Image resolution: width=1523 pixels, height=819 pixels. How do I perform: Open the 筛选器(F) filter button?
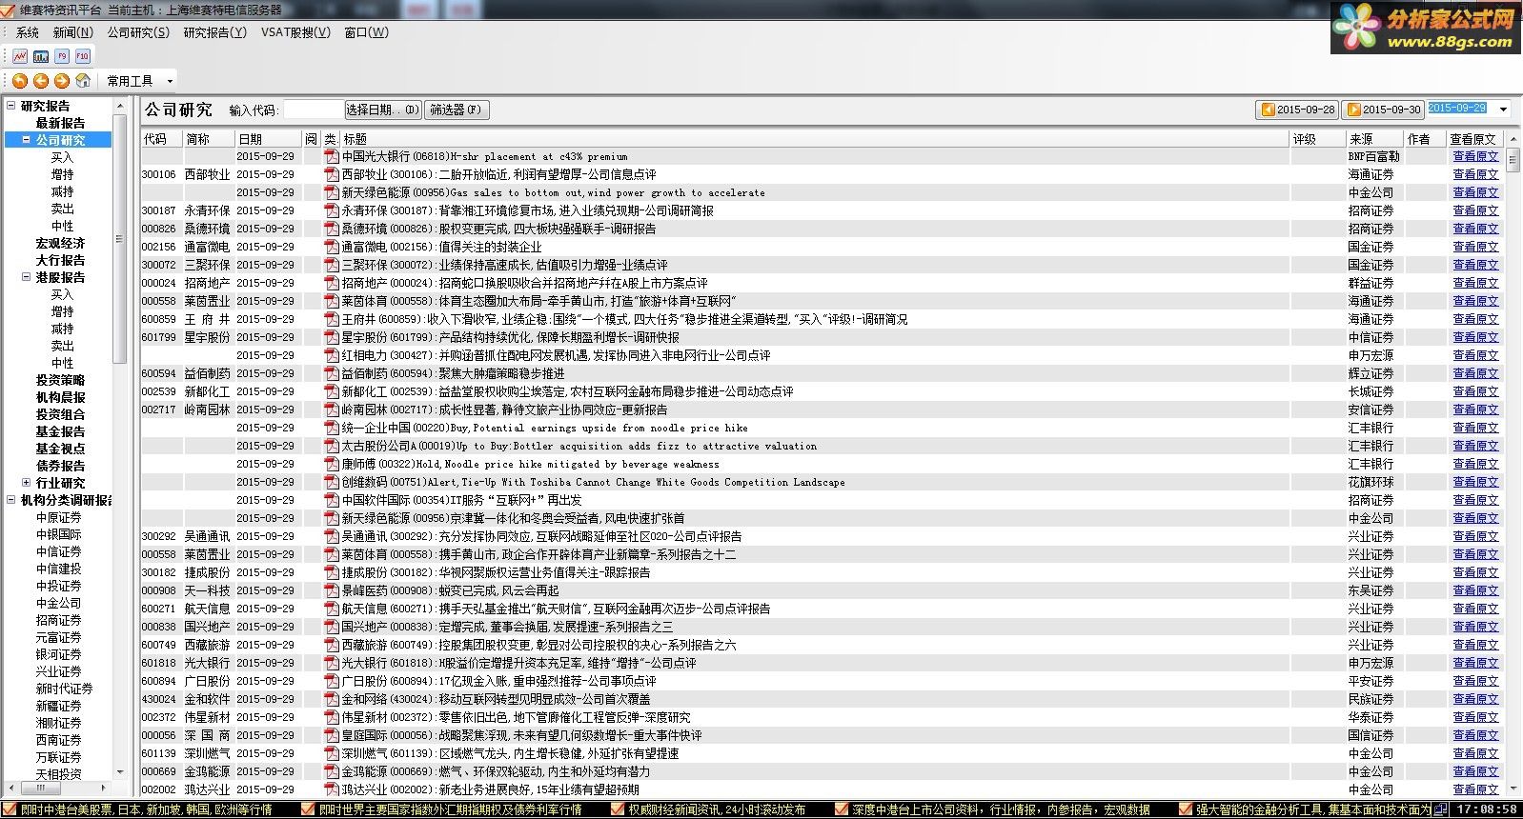click(x=457, y=110)
